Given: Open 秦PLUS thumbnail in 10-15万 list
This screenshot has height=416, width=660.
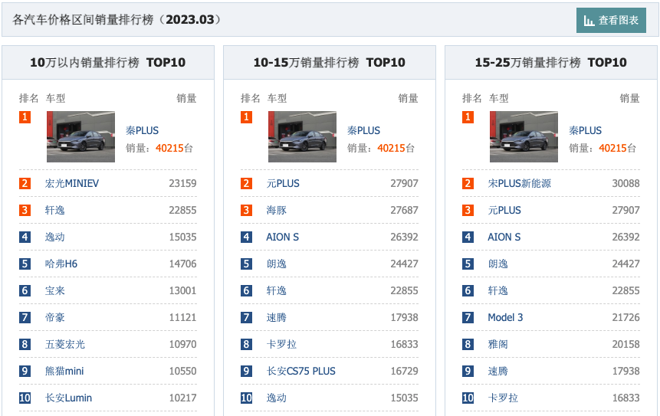Looking at the screenshot, I should (x=302, y=136).
